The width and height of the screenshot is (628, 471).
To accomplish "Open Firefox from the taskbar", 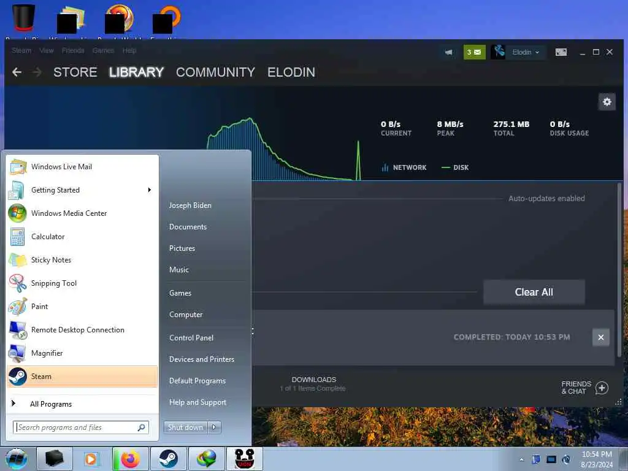I will (x=131, y=459).
